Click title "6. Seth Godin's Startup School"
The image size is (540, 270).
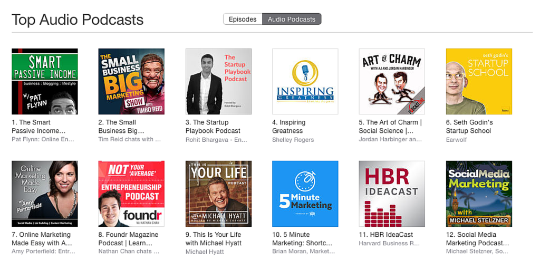click(469, 127)
